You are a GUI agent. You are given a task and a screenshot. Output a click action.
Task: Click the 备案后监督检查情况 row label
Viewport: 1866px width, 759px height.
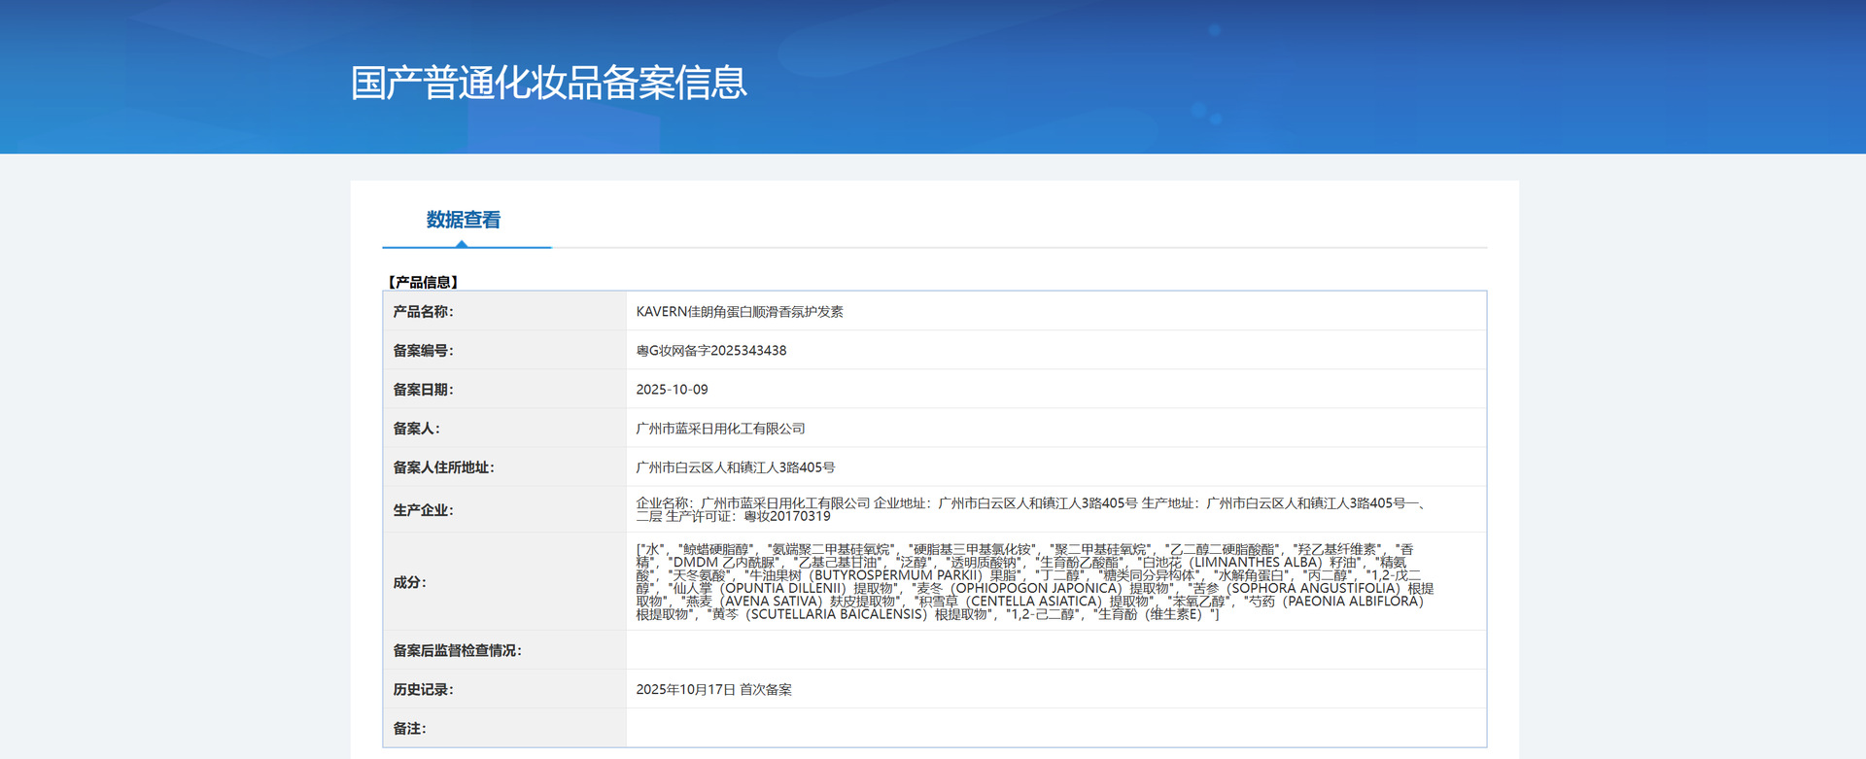point(457,651)
